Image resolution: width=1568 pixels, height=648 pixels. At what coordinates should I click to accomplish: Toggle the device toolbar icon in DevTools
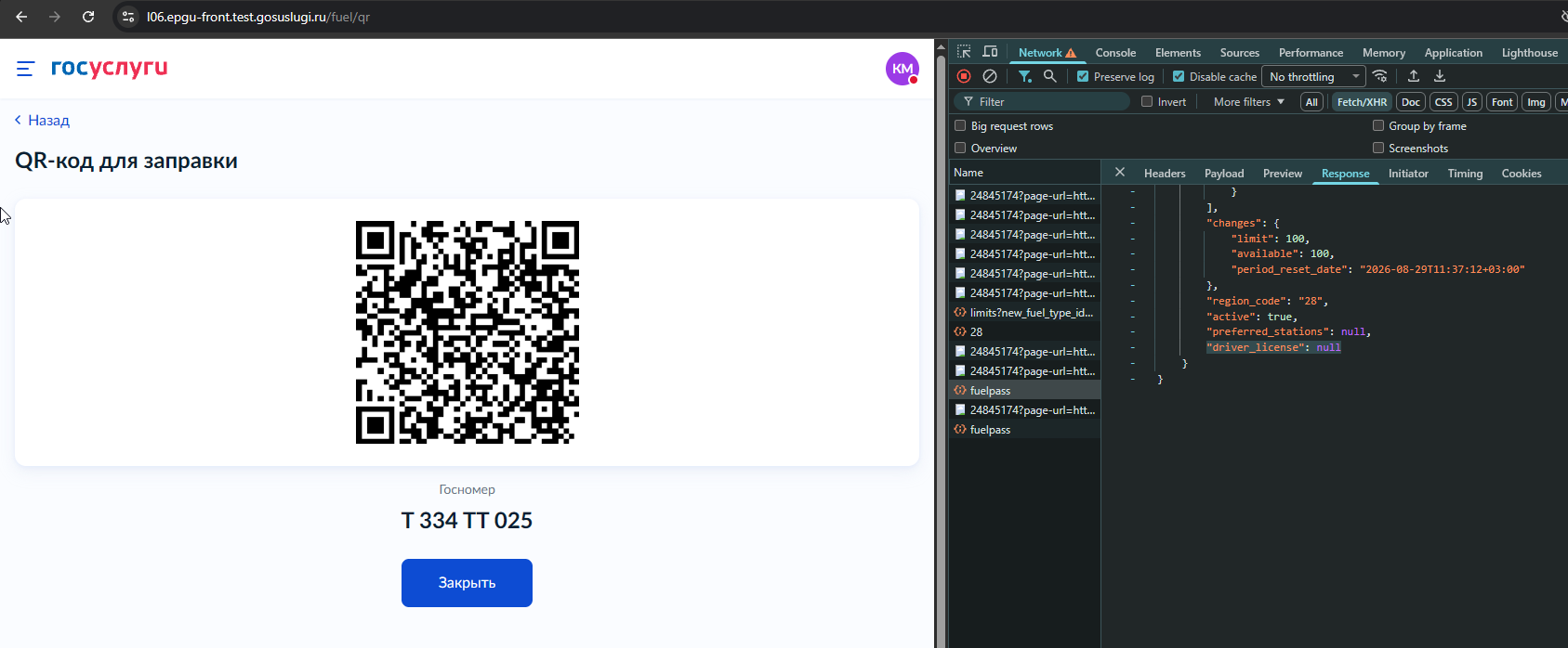coord(990,52)
